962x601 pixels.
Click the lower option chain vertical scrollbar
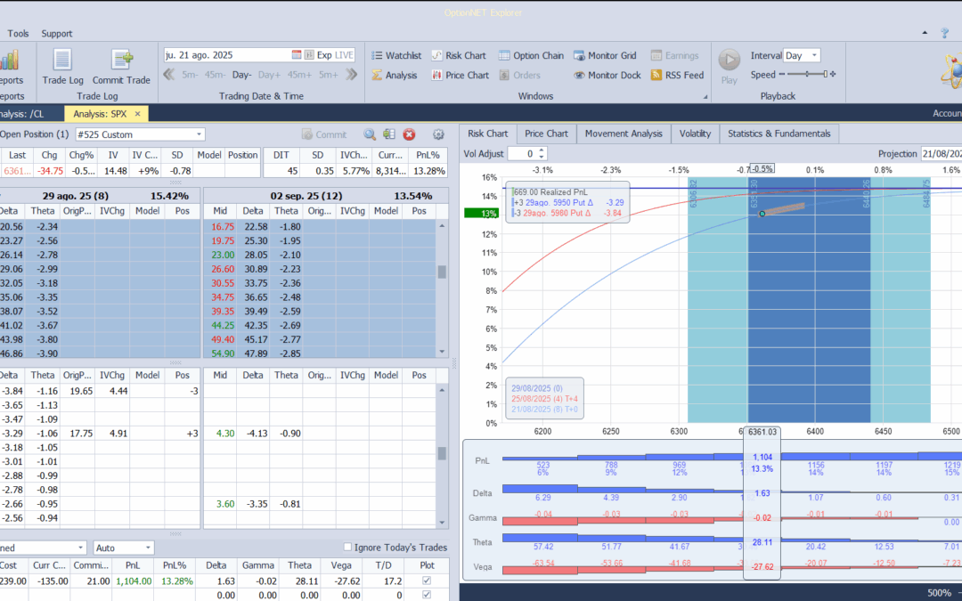click(442, 456)
